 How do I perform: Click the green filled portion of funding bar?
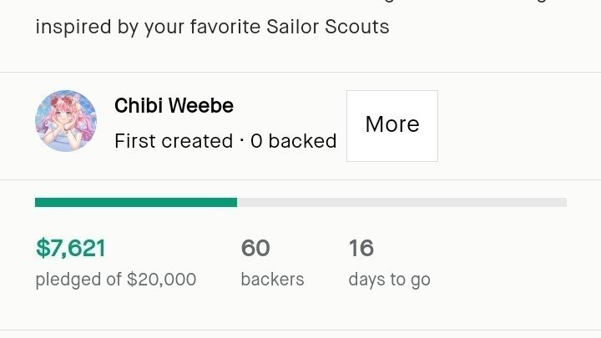[135, 202]
